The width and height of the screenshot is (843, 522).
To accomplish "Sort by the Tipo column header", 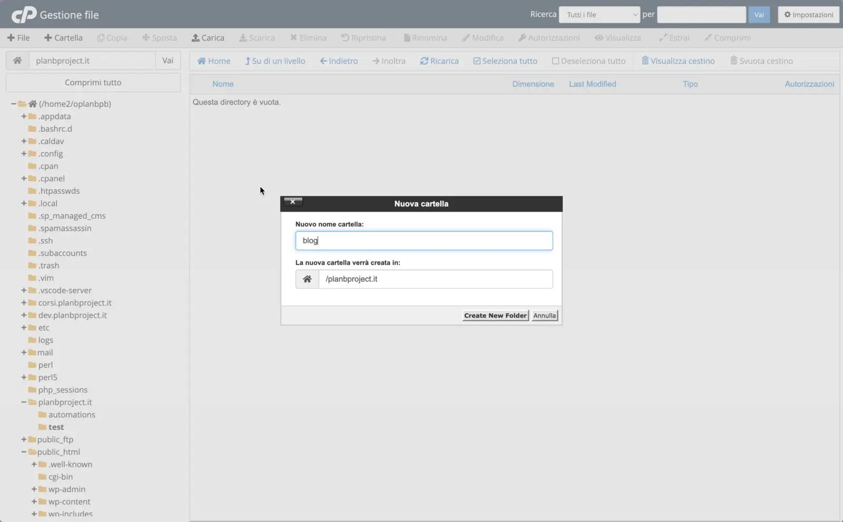I will (690, 84).
